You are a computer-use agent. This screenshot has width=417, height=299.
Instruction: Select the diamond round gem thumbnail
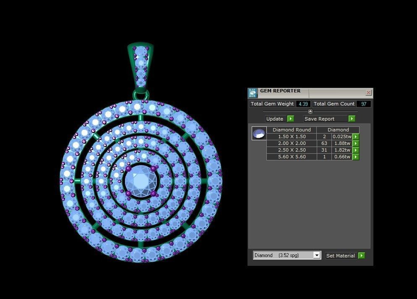click(x=259, y=134)
